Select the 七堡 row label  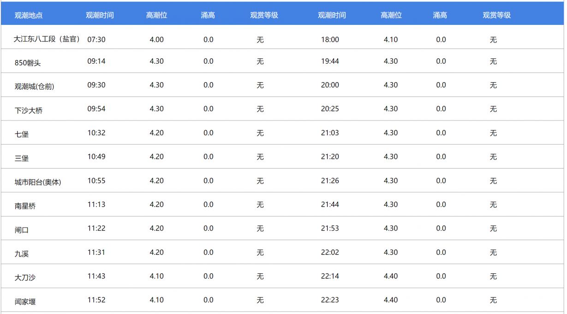[x=22, y=134]
